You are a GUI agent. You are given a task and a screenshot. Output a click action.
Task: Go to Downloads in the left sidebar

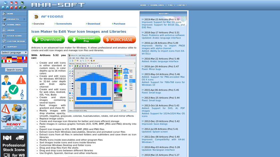point(14,25)
